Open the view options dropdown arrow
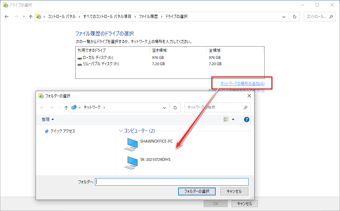 coord(233,119)
